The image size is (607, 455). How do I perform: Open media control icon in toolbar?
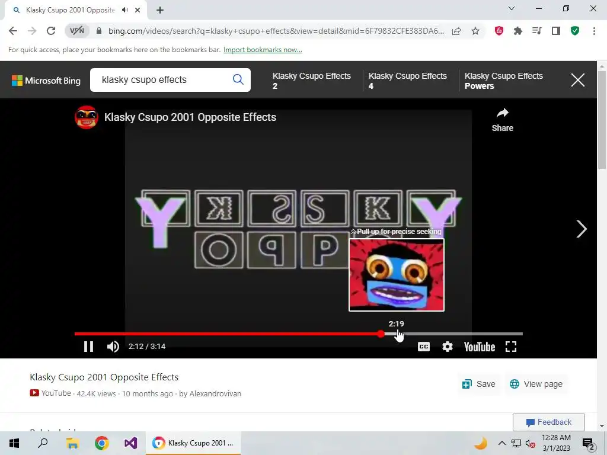coord(536,31)
